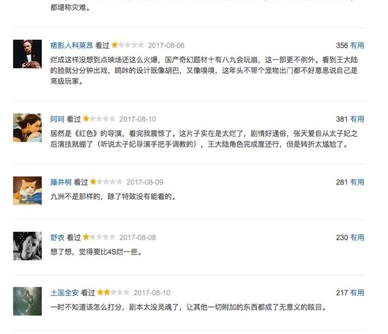Screen dimensions: 388x334
Task: Mark the 281-vote review as 有用
Action: click(x=357, y=182)
